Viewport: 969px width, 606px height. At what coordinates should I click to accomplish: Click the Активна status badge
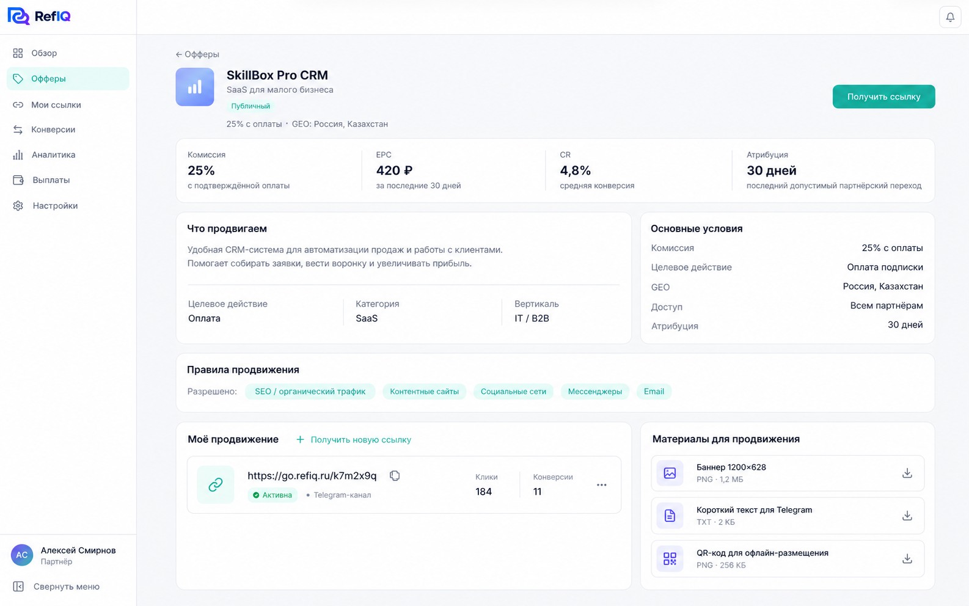[272, 495]
